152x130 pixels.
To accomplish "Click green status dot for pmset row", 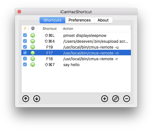I will pyautogui.click(x=33, y=35).
